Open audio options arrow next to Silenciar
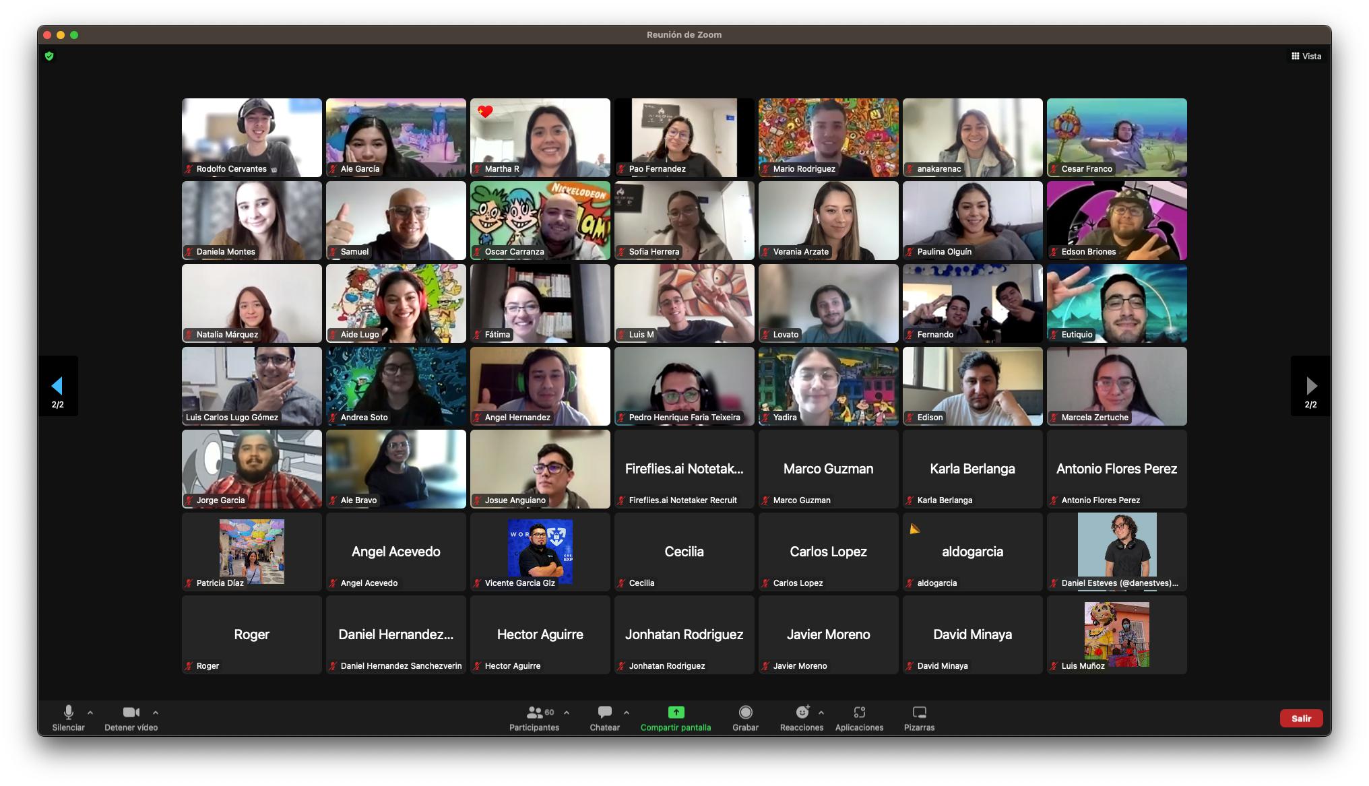Viewport: 1369px width, 786px height. click(x=90, y=712)
